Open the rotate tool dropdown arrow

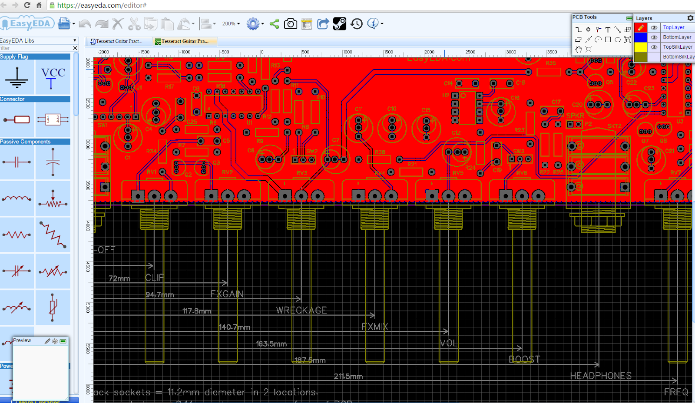pyautogui.click(x=192, y=24)
